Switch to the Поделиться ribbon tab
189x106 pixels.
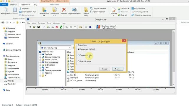pyautogui.click(x=25, y=5)
